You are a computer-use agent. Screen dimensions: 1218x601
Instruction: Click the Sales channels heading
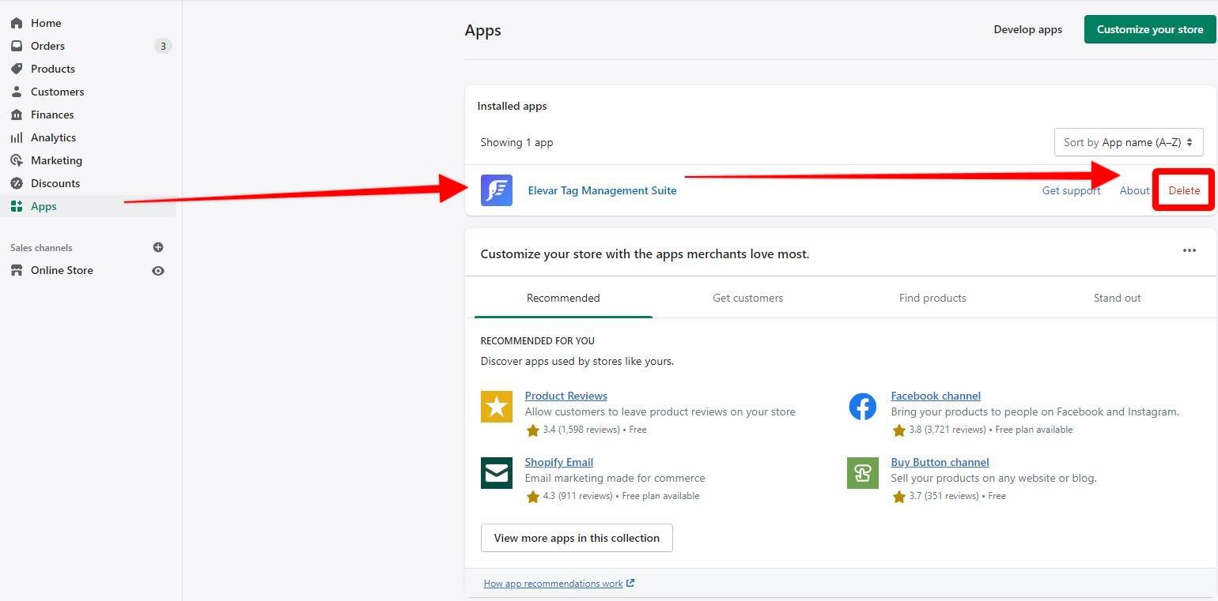41,248
